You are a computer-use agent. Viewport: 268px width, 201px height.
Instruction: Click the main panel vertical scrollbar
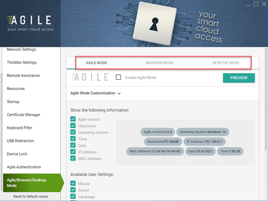266,99
